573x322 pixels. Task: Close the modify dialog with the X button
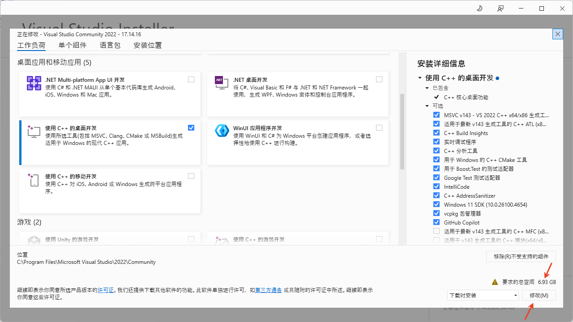(558, 34)
